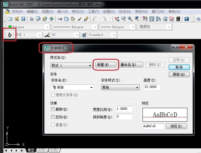Expand the Standard table style dropdown

114,35
